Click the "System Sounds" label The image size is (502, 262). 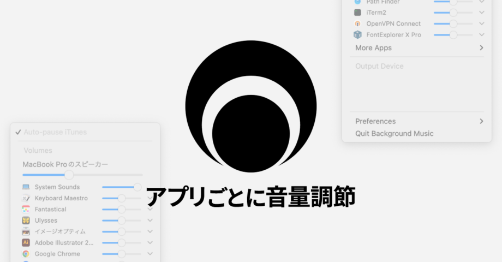click(57, 187)
